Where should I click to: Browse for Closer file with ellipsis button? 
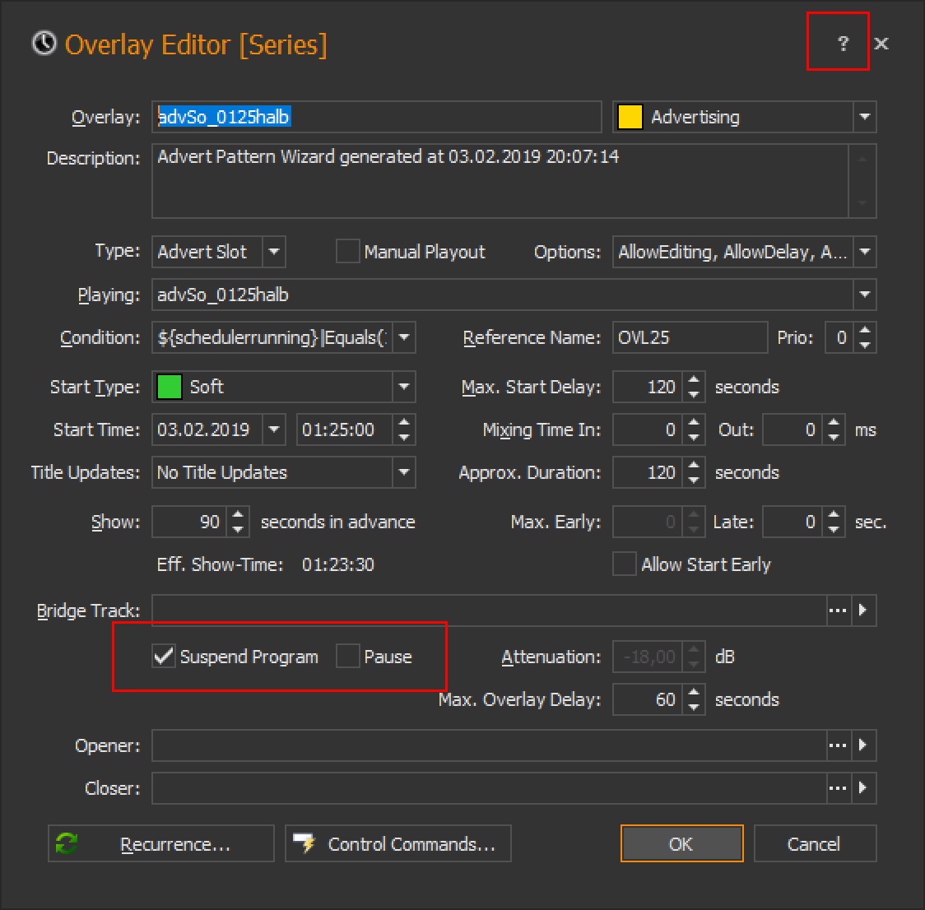tap(838, 788)
